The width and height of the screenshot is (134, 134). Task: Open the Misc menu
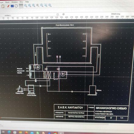pos(21,2)
